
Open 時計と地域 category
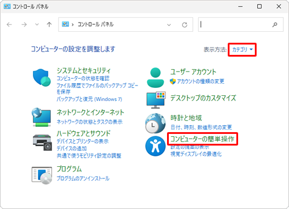coord(186,118)
